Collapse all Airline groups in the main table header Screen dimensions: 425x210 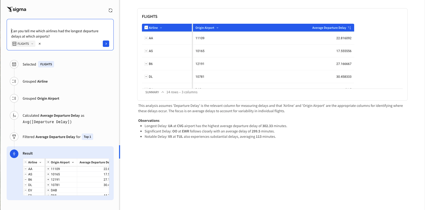coord(146,27)
